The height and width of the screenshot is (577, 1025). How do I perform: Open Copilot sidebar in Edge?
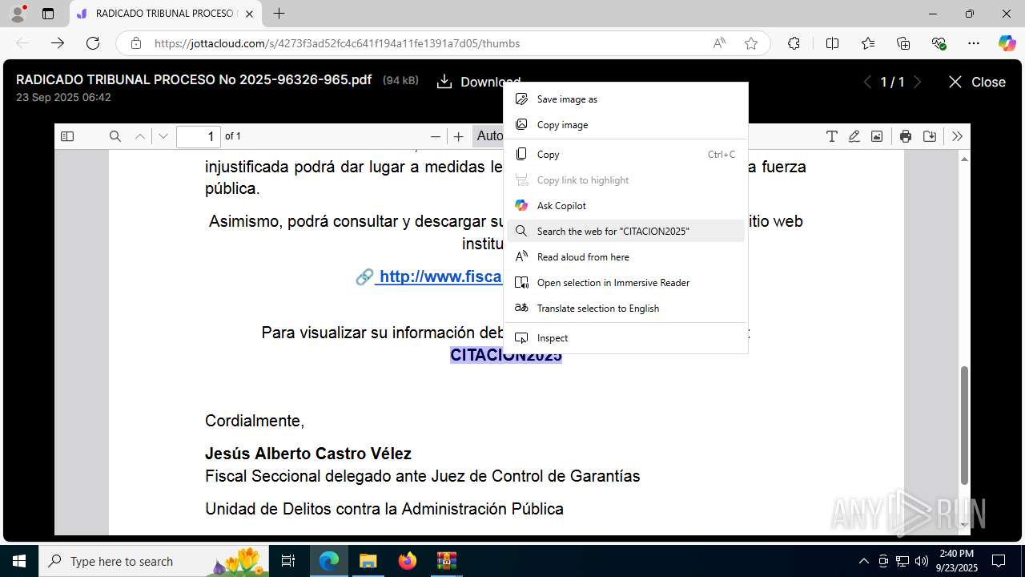tap(1007, 43)
